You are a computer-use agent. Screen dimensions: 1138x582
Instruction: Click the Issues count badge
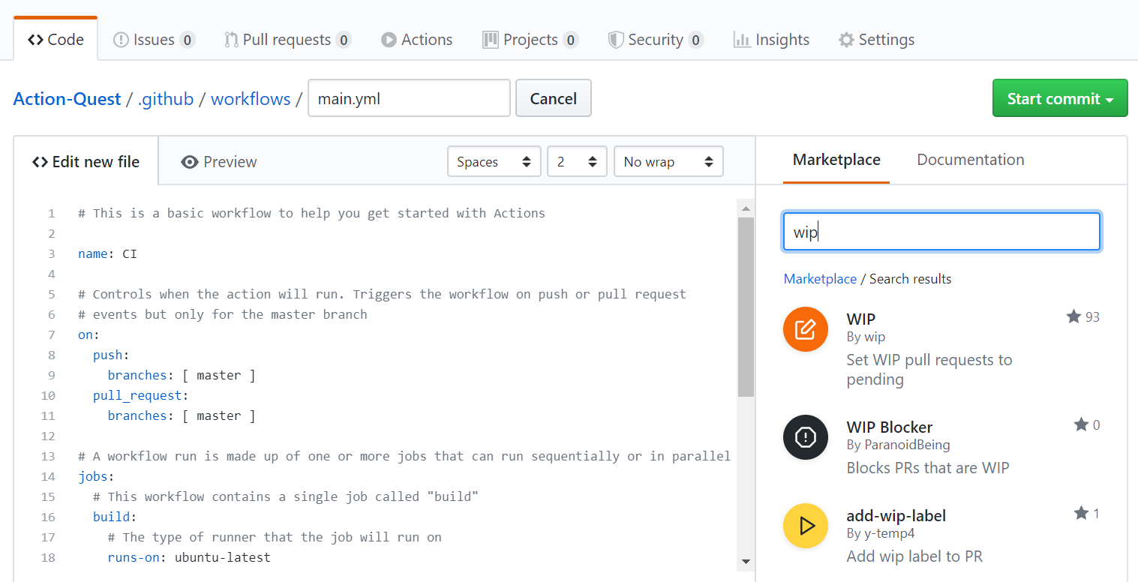pyautogui.click(x=188, y=40)
